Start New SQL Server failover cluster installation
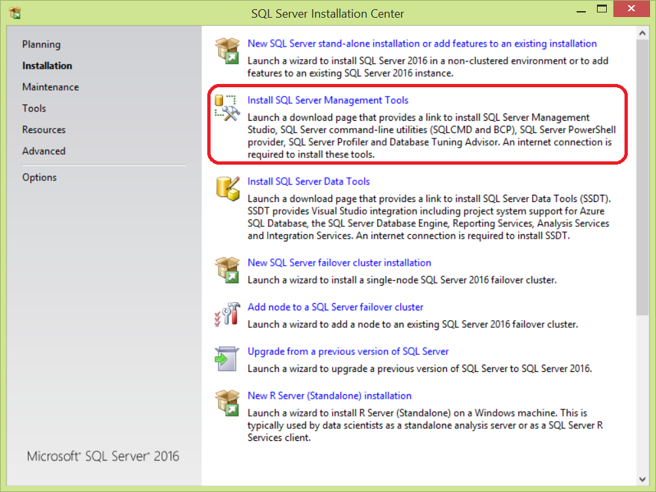This screenshot has width=656, height=492. click(x=339, y=262)
